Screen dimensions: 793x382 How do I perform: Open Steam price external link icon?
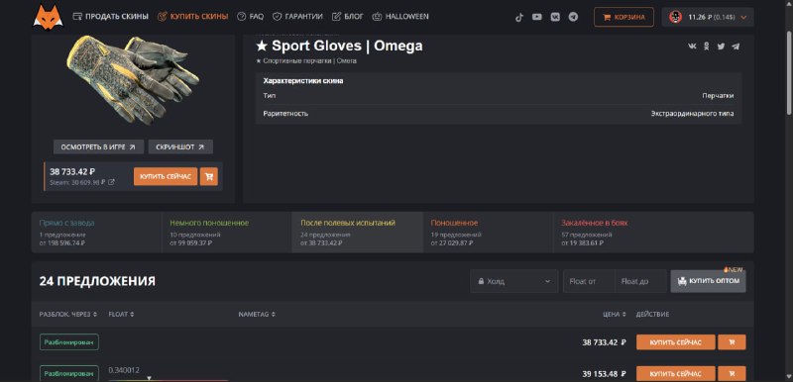(111, 182)
